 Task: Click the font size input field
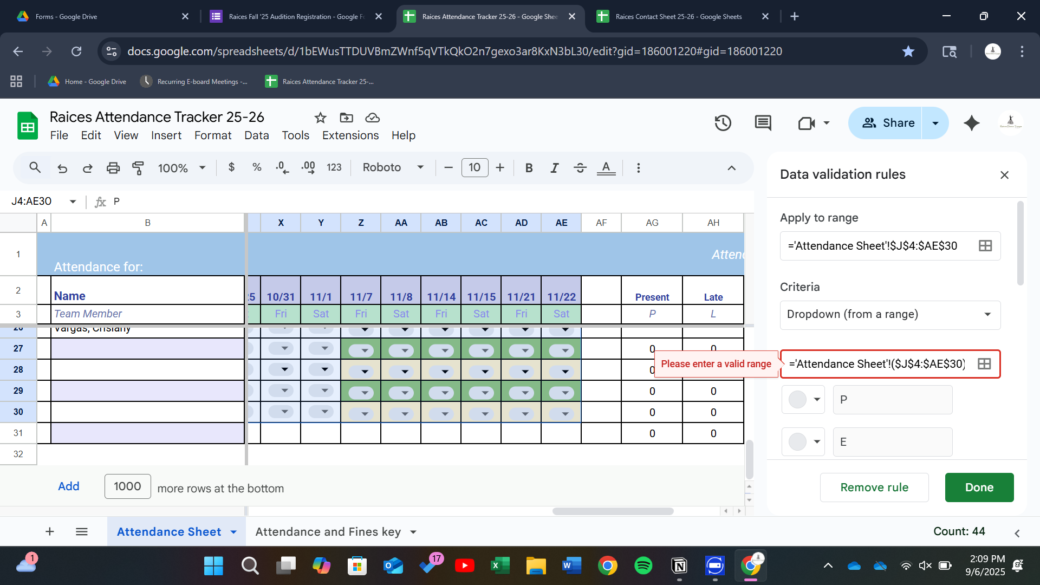point(474,168)
